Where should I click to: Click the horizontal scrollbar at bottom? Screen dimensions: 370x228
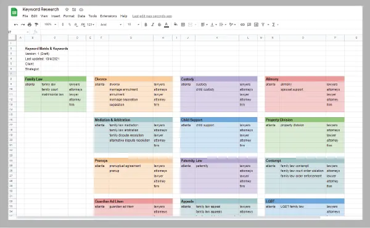point(169,218)
